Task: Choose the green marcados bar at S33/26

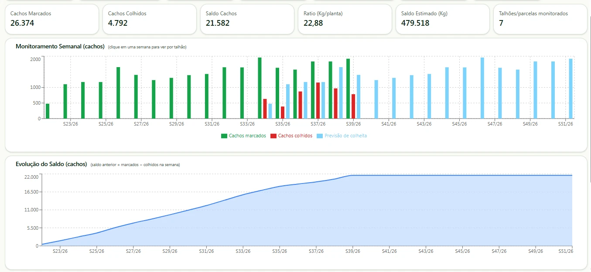Action: tap(242, 93)
